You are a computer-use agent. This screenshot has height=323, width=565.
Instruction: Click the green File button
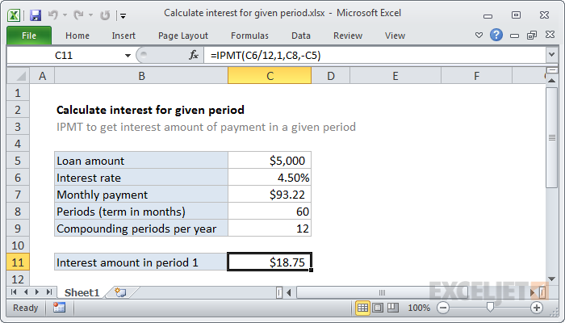[x=29, y=36]
